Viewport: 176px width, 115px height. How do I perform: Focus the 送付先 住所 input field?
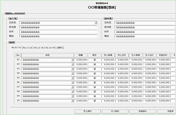coord(145,32)
